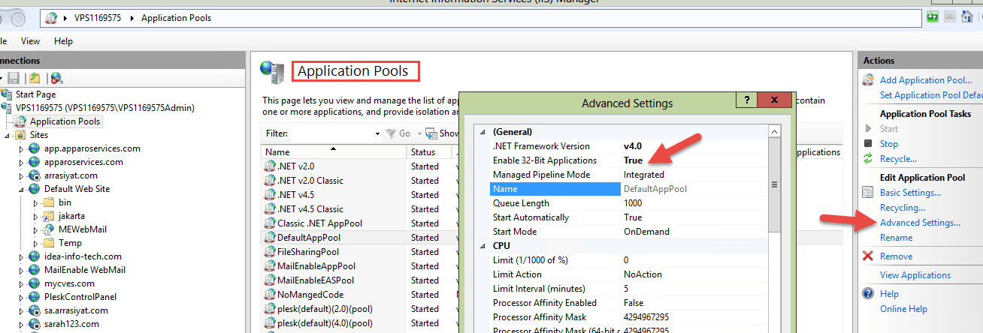Click Set Application Pool Defaults link
The height and width of the screenshot is (333, 983).
pos(931,95)
